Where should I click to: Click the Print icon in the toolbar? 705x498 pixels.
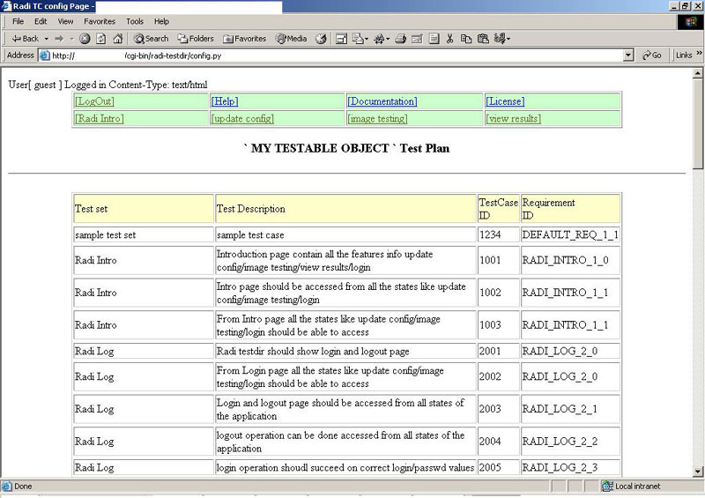click(401, 39)
